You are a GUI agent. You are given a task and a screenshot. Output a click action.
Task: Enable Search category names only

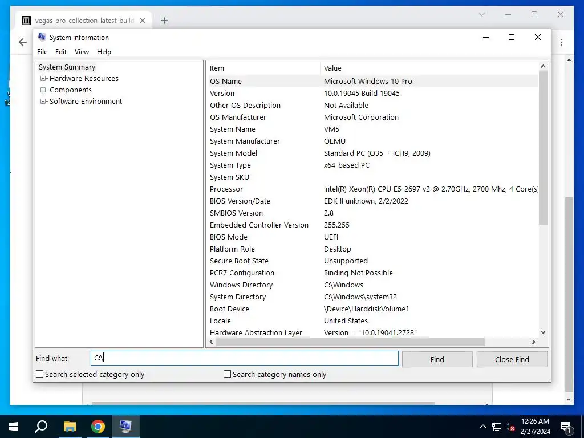tap(227, 374)
